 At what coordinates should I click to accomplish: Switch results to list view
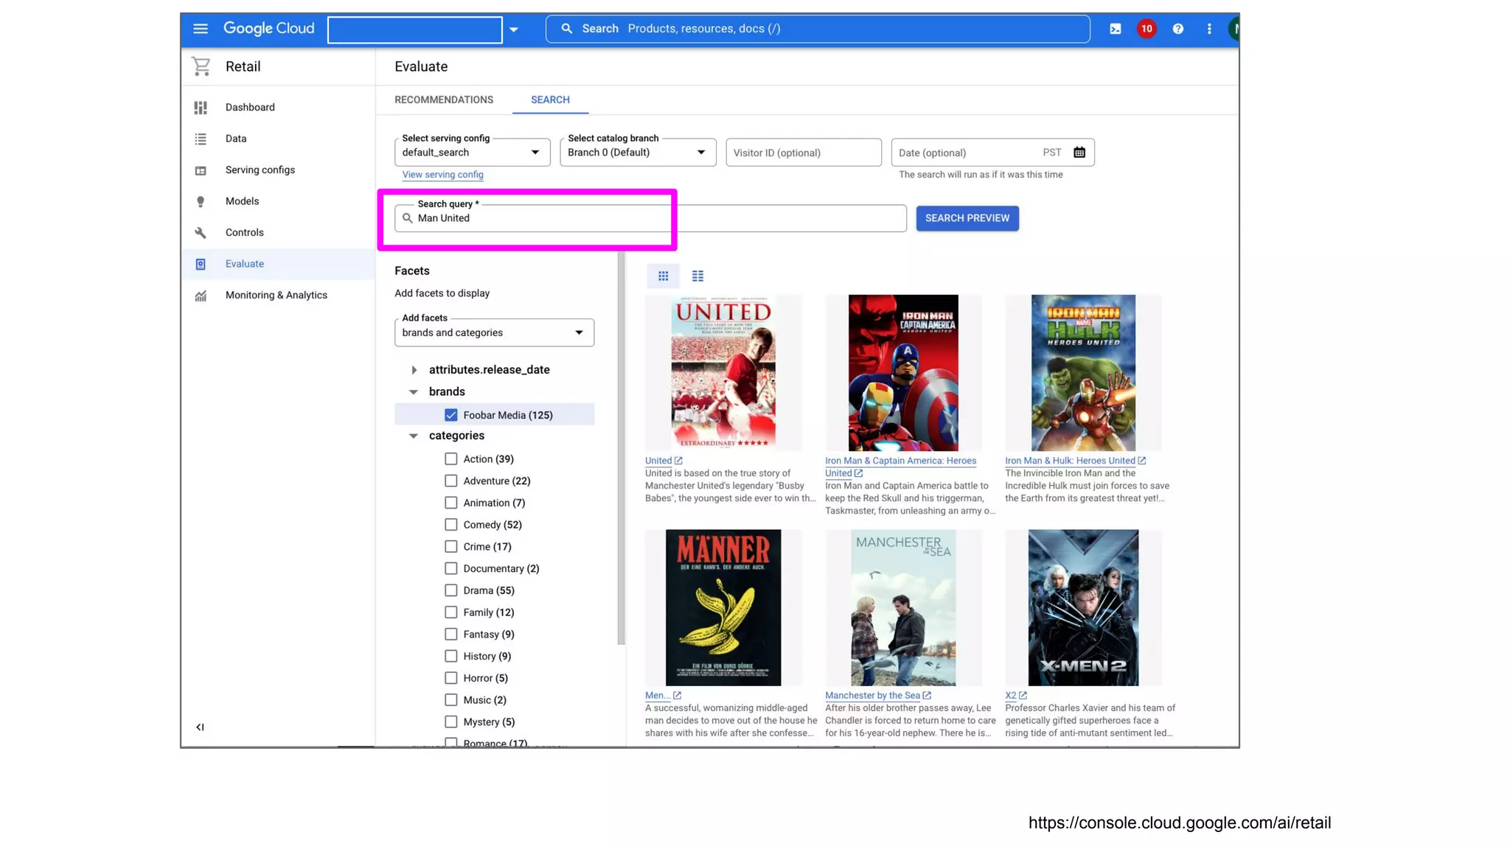697,276
